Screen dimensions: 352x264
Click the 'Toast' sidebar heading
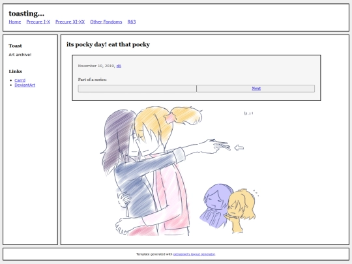(x=15, y=46)
